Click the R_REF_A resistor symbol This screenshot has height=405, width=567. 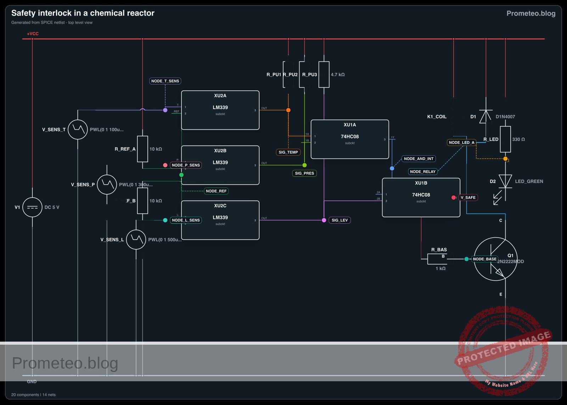tap(142, 149)
